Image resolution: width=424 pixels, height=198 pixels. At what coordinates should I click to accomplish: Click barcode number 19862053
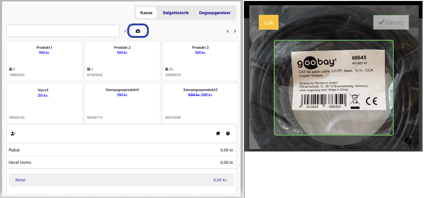(16, 75)
